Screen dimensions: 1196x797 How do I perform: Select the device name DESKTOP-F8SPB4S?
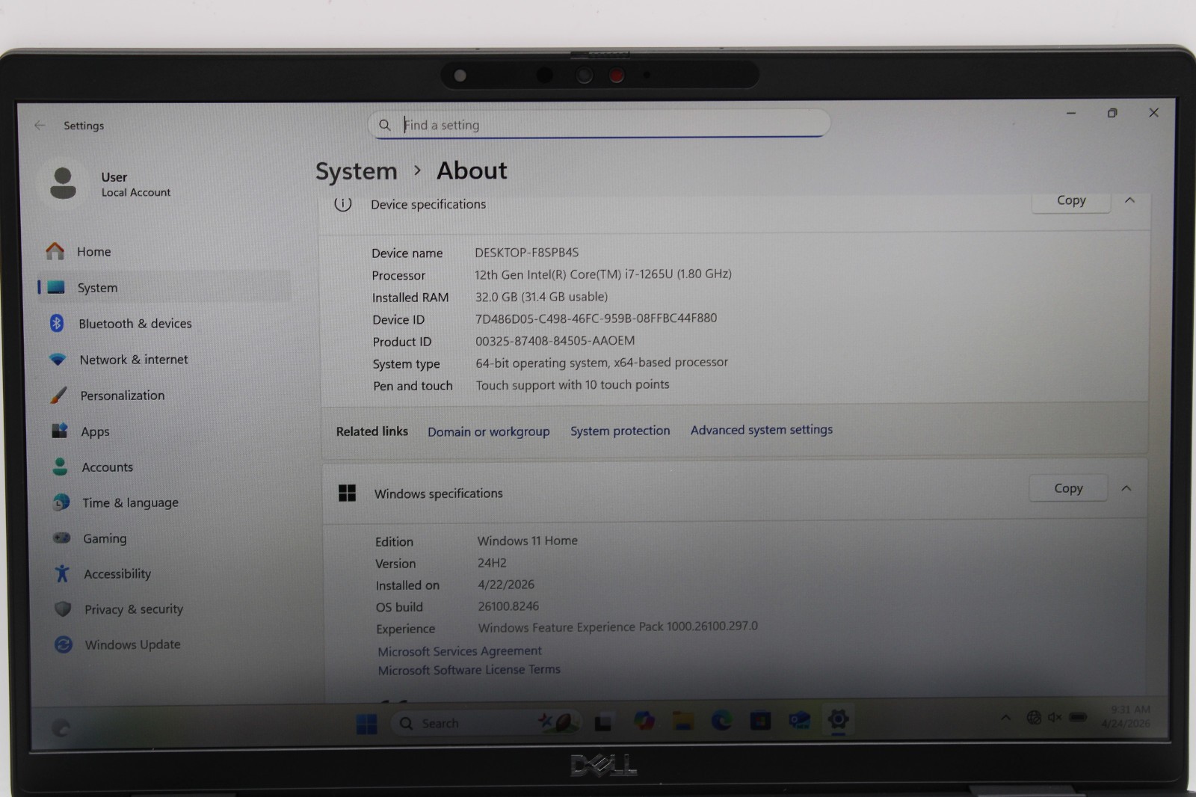pyautogui.click(x=526, y=253)
